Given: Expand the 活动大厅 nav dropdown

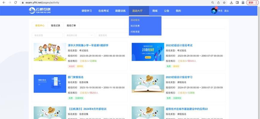Looking at the screenshot, I should (x=139, y=11).
